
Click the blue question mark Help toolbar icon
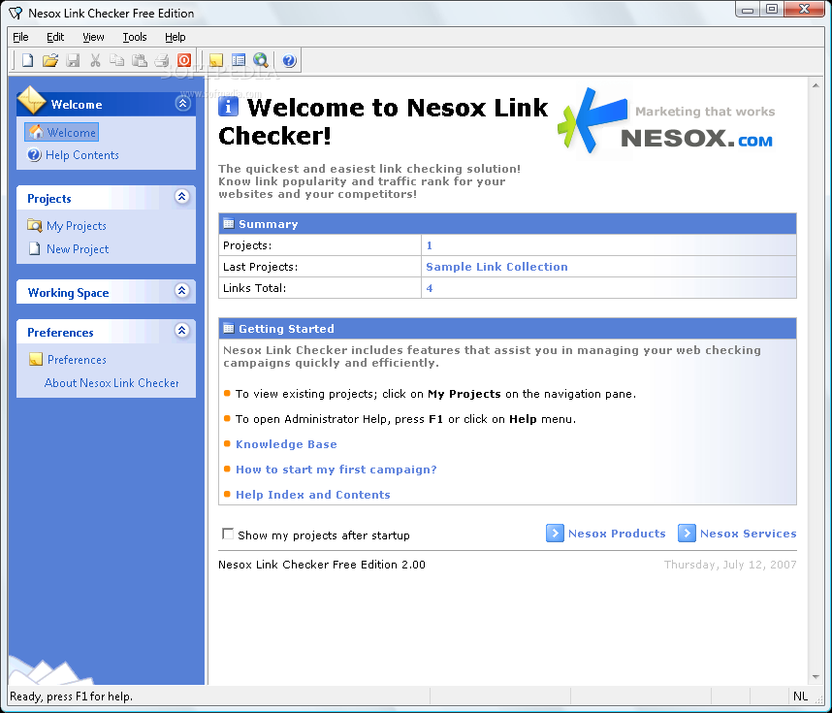[x=289, y=60]
